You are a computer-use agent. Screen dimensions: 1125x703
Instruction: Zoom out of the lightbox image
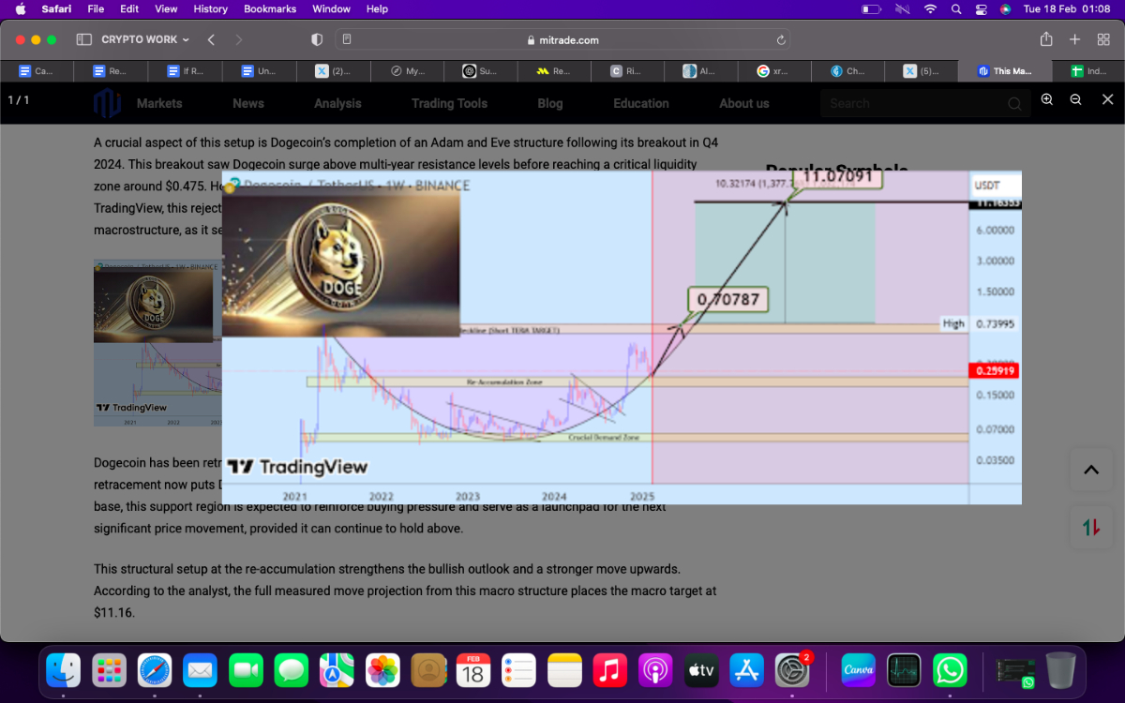(x=1076, y=99)
